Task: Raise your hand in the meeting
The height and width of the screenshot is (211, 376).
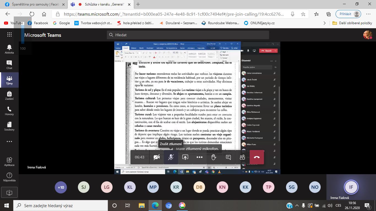Action: pos(214,157)
